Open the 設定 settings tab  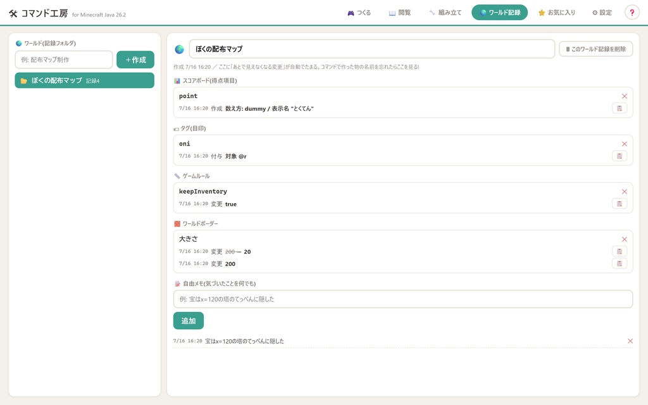click(x=602, y=13)
